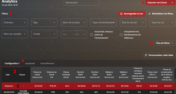
Task: Open the Type de sol dropdown
Action: (162, 23)
